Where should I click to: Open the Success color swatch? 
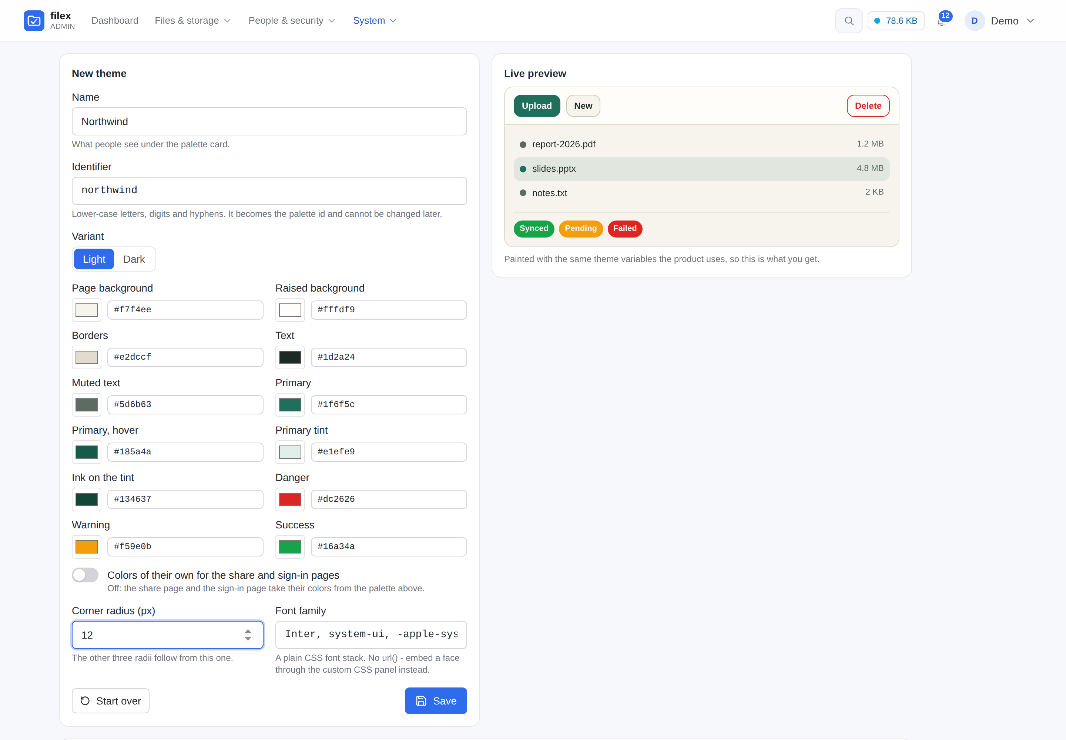pos(290,546)
